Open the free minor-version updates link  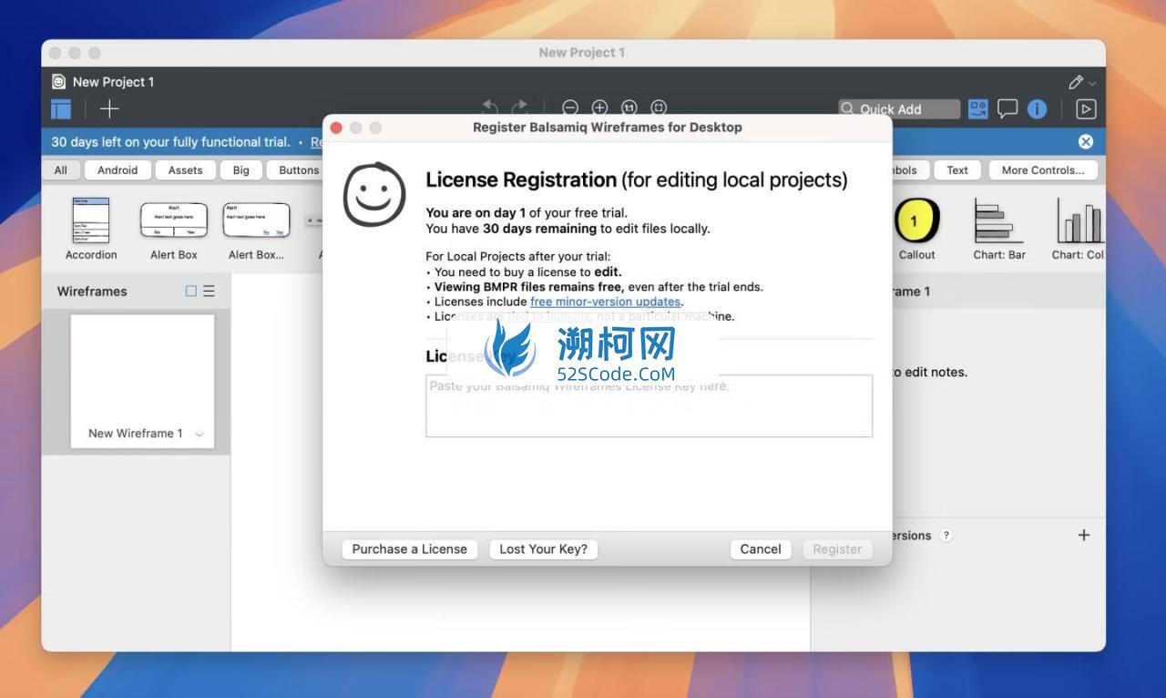pos(606,302)
